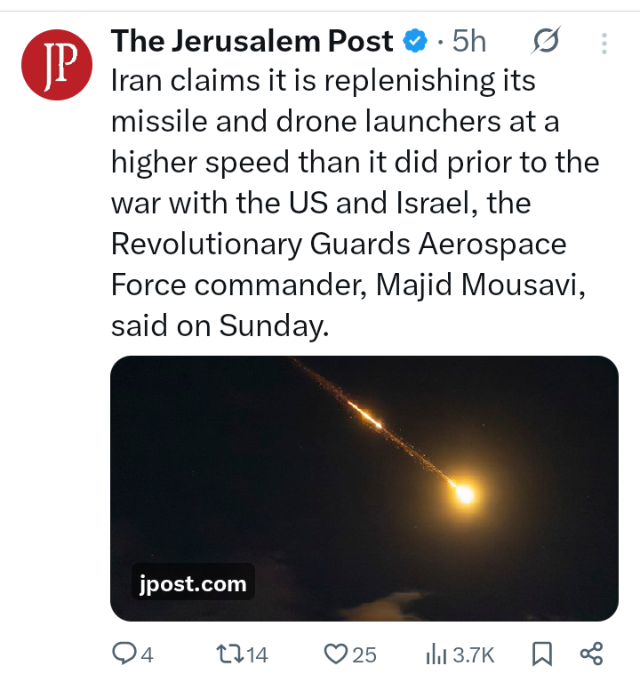Open view analytics bar chart icon
The image size is (640, 674).
tap(436, 654)
